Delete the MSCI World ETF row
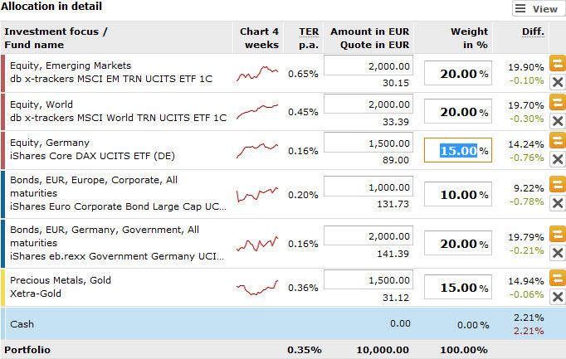 click(558, 121)
